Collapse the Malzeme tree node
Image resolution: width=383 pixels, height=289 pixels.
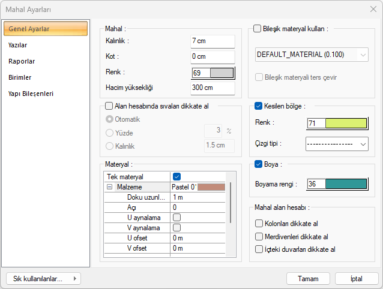[110, 187]
